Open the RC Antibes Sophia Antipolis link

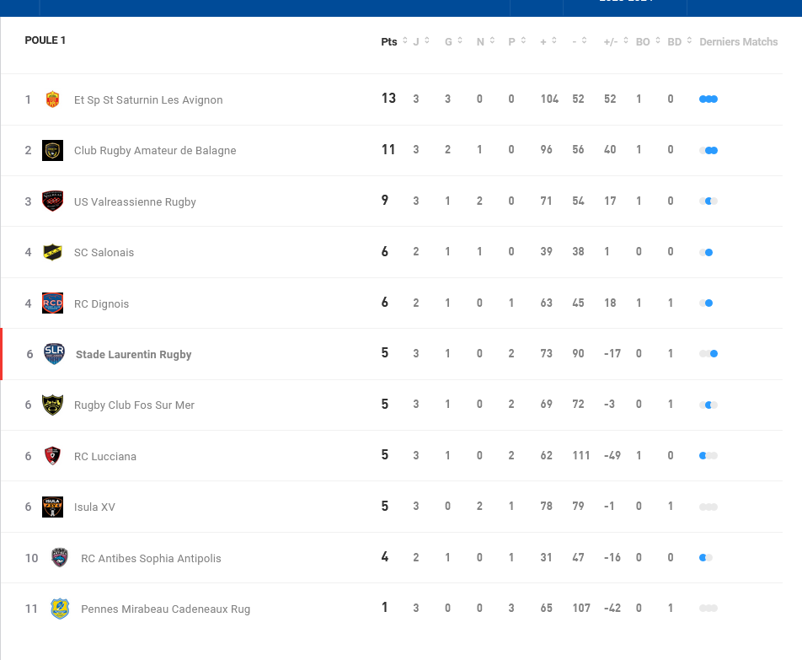coord(151,558)
